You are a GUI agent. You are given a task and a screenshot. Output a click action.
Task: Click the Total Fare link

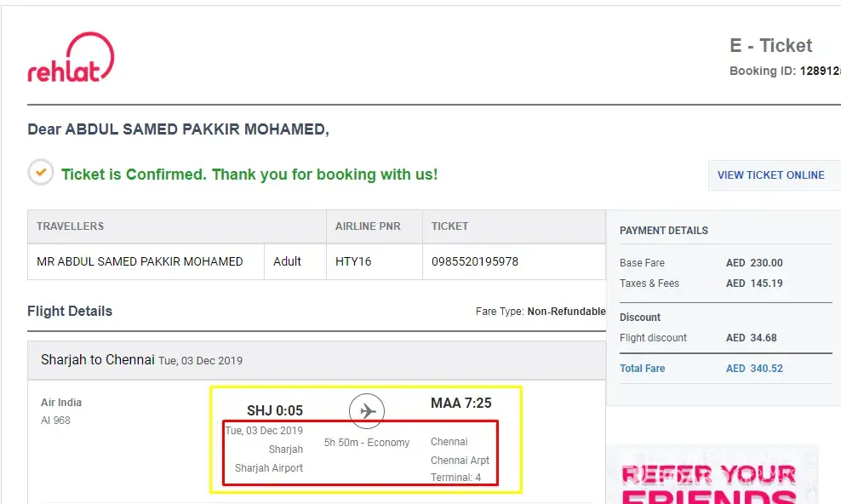(642, 369)
